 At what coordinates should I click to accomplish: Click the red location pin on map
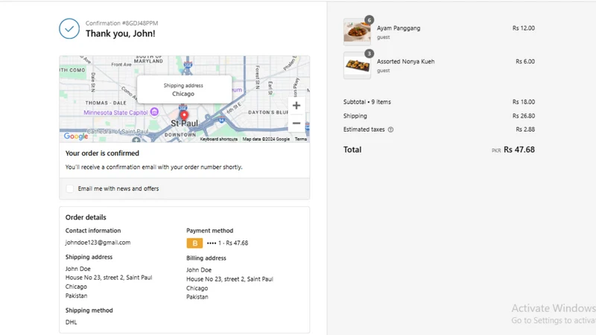[x=184, y=115]
